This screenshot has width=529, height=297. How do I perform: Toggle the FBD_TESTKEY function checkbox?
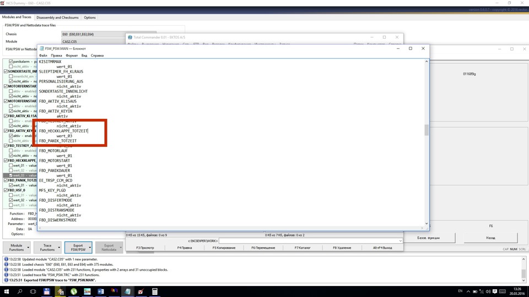pyautogui.click(x=6, y=145)
